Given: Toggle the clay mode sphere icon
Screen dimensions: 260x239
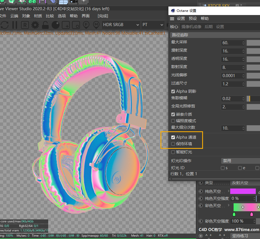Looking at the screenshot, I should 56,25.
